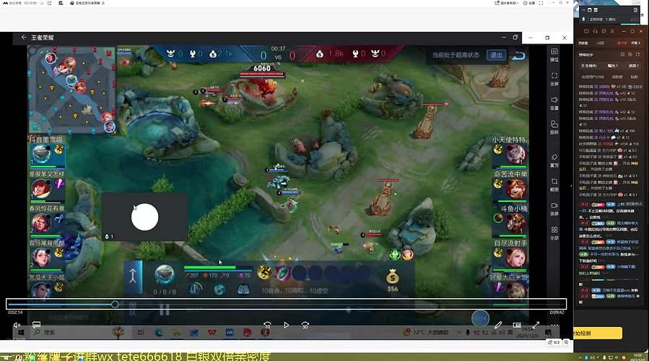This screenshot has height=361, width=649.
Task: Start recording with the 录屏 icon
Action: [554, 209]
